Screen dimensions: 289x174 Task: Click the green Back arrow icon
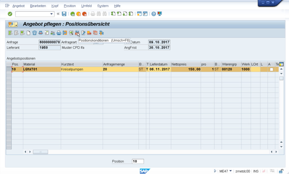pos(73,14)
